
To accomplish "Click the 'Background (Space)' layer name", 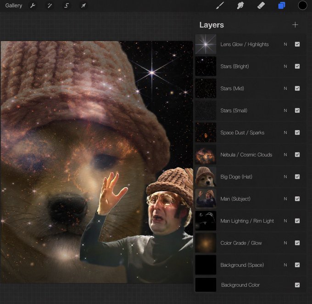I will tap(242, 265).
